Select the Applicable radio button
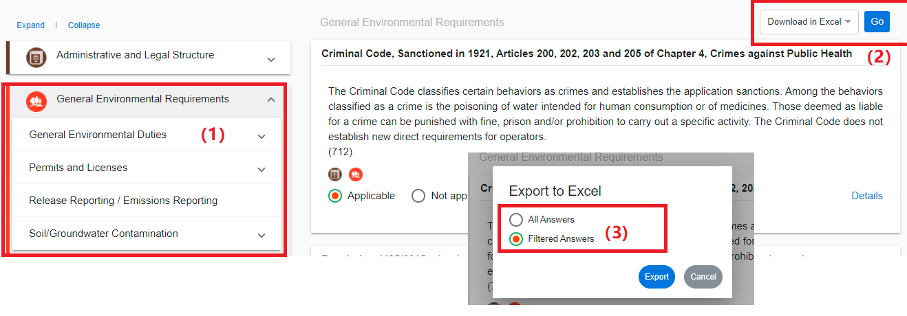 tap(336, 196)
